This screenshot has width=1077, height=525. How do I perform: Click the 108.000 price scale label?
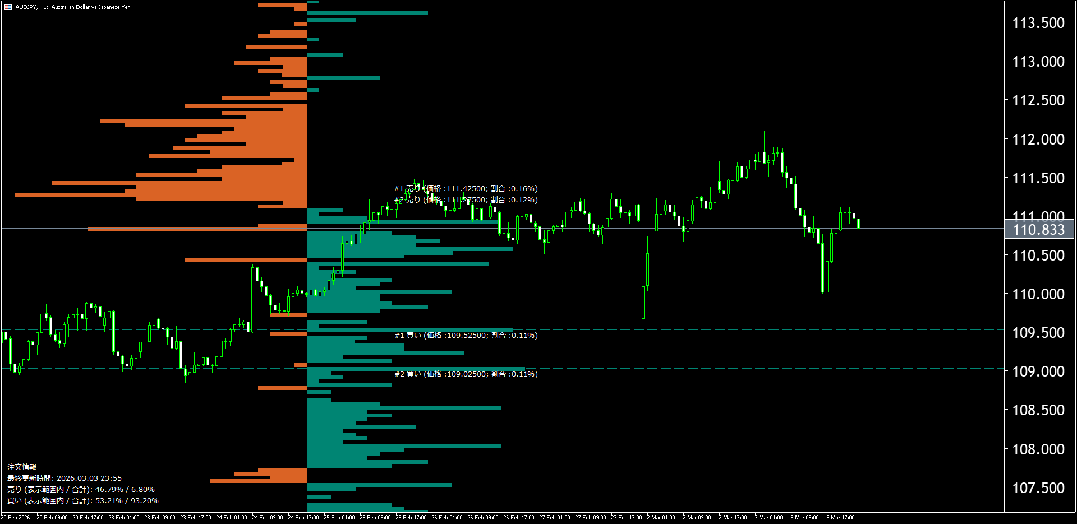coord(1038,449)
